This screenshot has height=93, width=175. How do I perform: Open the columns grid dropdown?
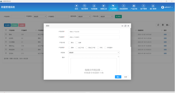pyautogui.click(x=168, y=25)
